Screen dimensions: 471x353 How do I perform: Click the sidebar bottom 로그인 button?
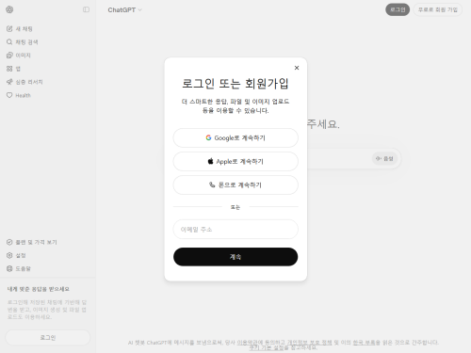click(48, 338)
